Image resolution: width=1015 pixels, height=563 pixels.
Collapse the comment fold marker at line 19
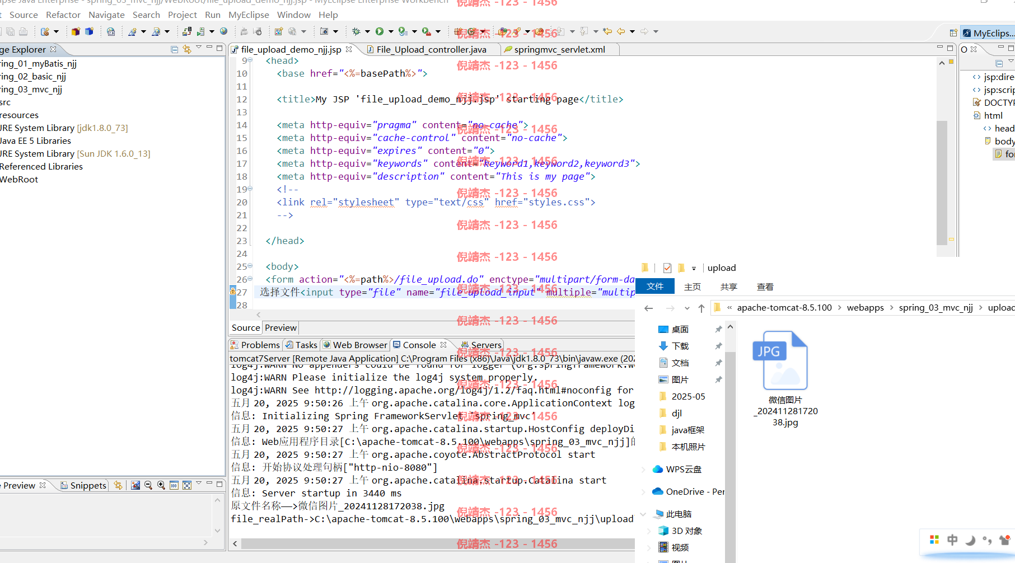pyautogui.click(x=250, y=189)
